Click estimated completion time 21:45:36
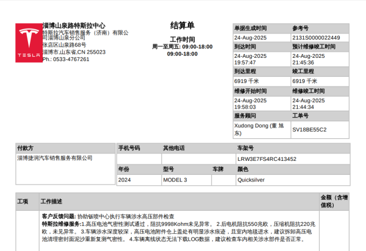This screenshot has height=251, width=366. click(303, 63)
